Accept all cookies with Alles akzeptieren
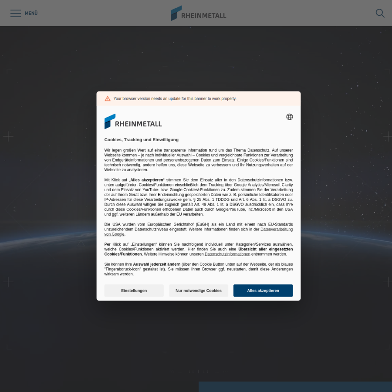The image size is (392, 392). pos(263,291)
